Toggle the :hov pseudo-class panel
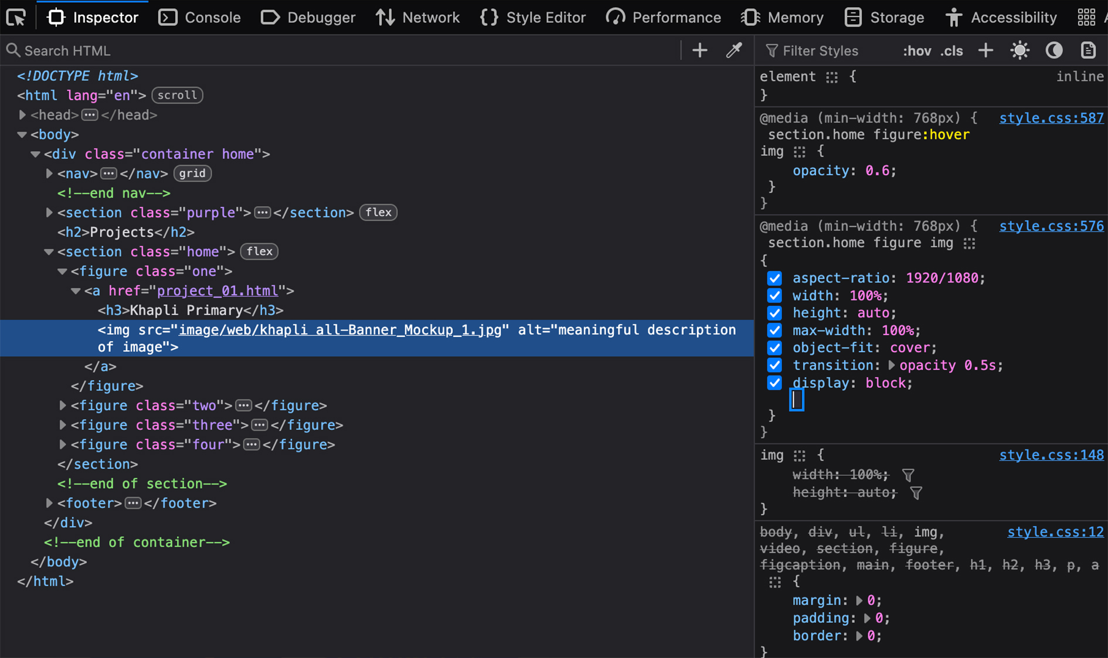1108x658 pixels. [917, 51]
